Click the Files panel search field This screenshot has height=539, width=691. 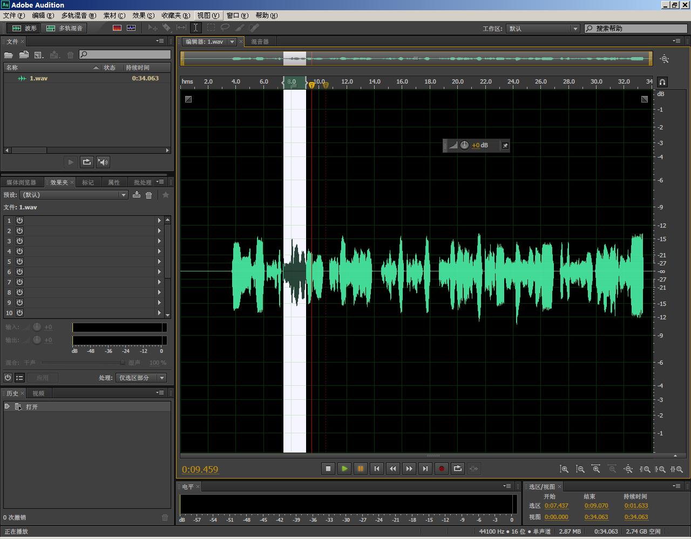click(125, 54)
